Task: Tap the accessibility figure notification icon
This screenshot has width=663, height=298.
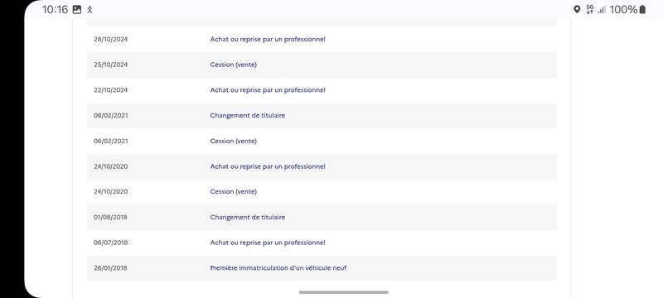Action: (90, 10)
